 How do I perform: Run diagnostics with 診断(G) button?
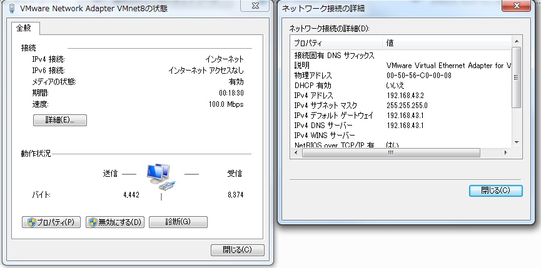point(178,222)
